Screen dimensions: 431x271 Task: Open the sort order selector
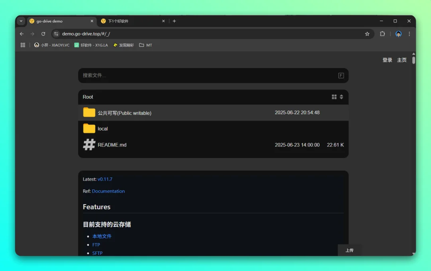click(x=341, y=97)
